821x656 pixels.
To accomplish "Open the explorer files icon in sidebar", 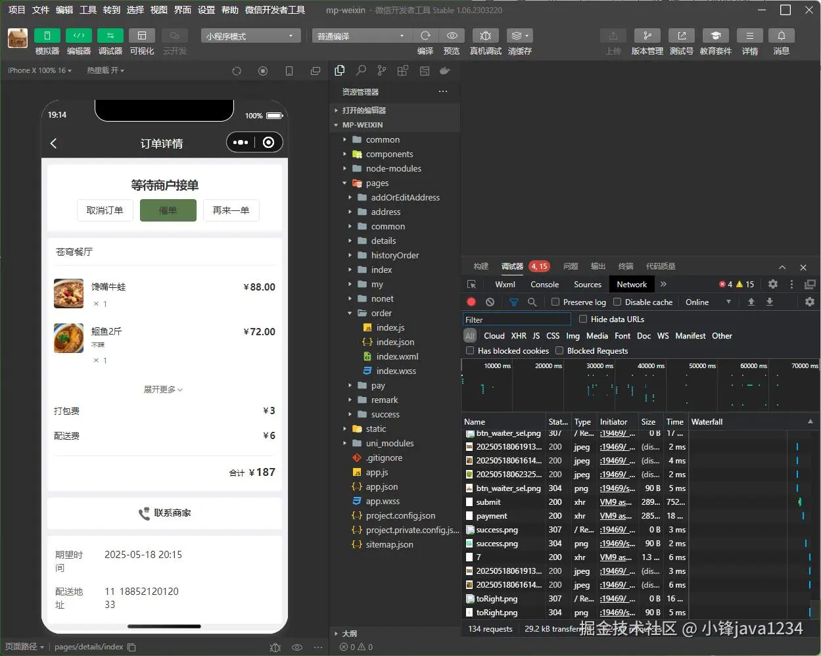I will [x=340, y=70].
